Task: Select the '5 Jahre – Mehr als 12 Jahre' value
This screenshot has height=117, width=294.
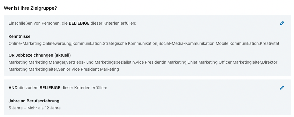Action: (34, 108)
